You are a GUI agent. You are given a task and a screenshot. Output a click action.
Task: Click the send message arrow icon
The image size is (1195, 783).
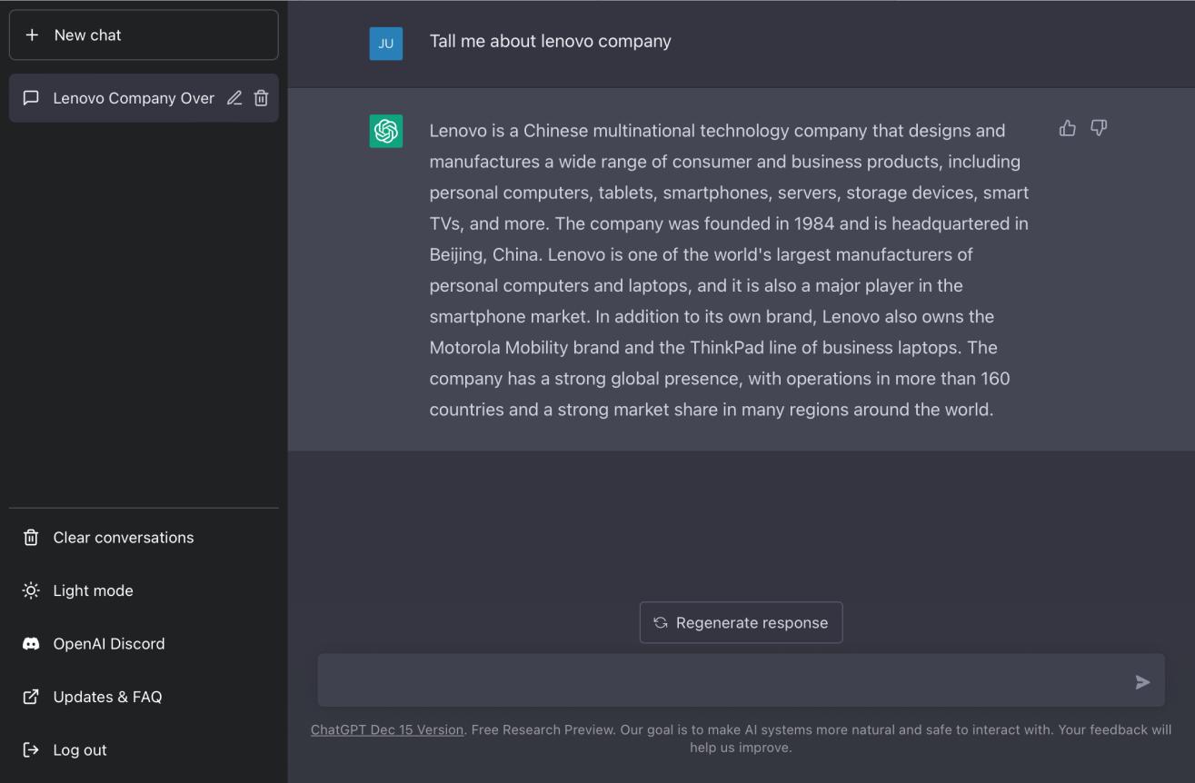click(1142, 682)
